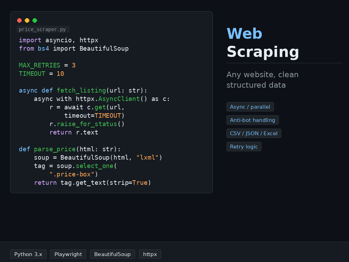349x262 pixels.
Task: Click the parse_price function name
Action: click(55, 149)
